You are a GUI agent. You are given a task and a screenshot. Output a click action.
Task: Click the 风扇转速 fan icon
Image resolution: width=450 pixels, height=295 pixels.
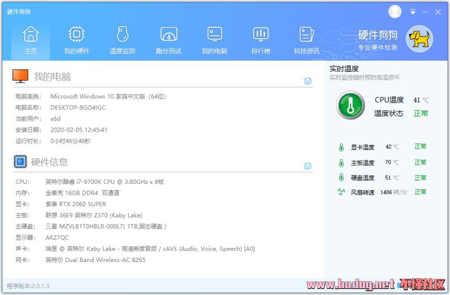pyautogui.click(x=341, y=192)
